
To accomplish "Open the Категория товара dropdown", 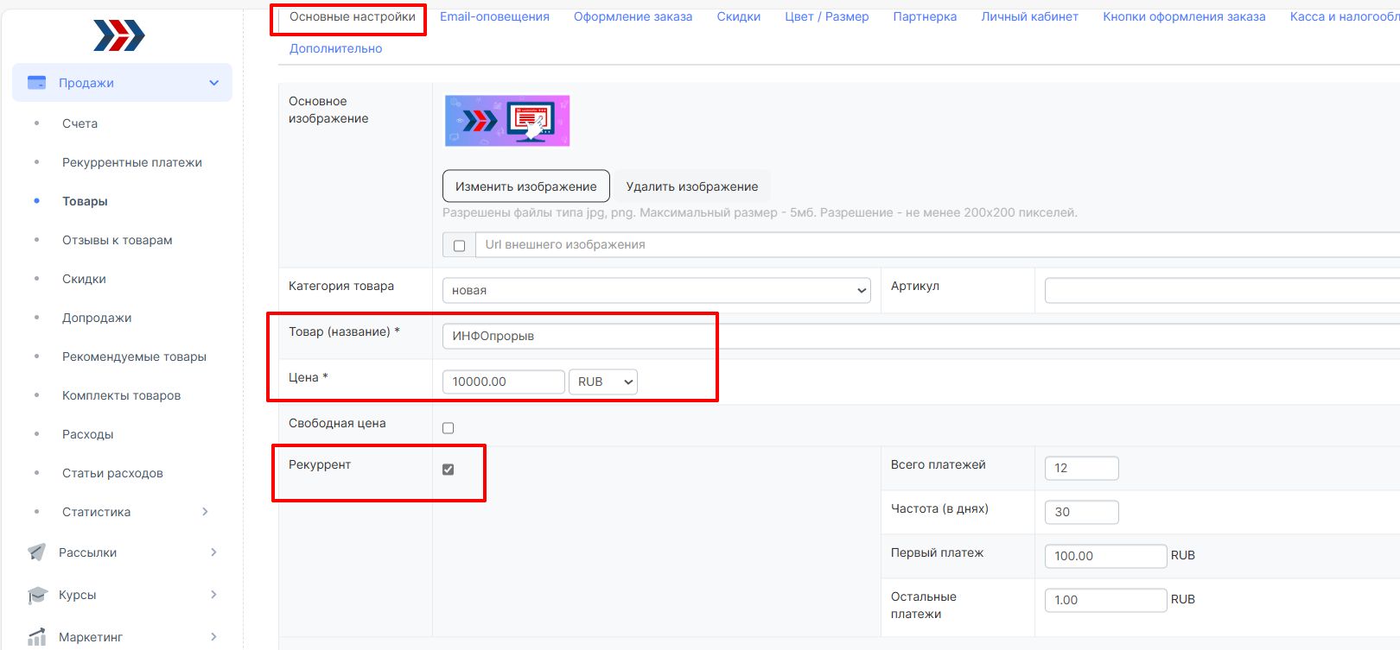I will pyautogui.click(x=656, y=290).
